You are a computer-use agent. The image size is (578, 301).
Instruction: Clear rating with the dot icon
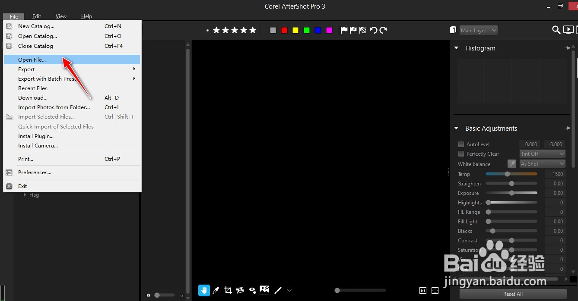208,30
